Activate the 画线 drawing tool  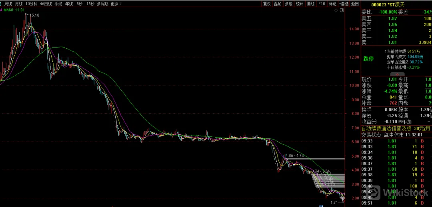pos(310,4)
